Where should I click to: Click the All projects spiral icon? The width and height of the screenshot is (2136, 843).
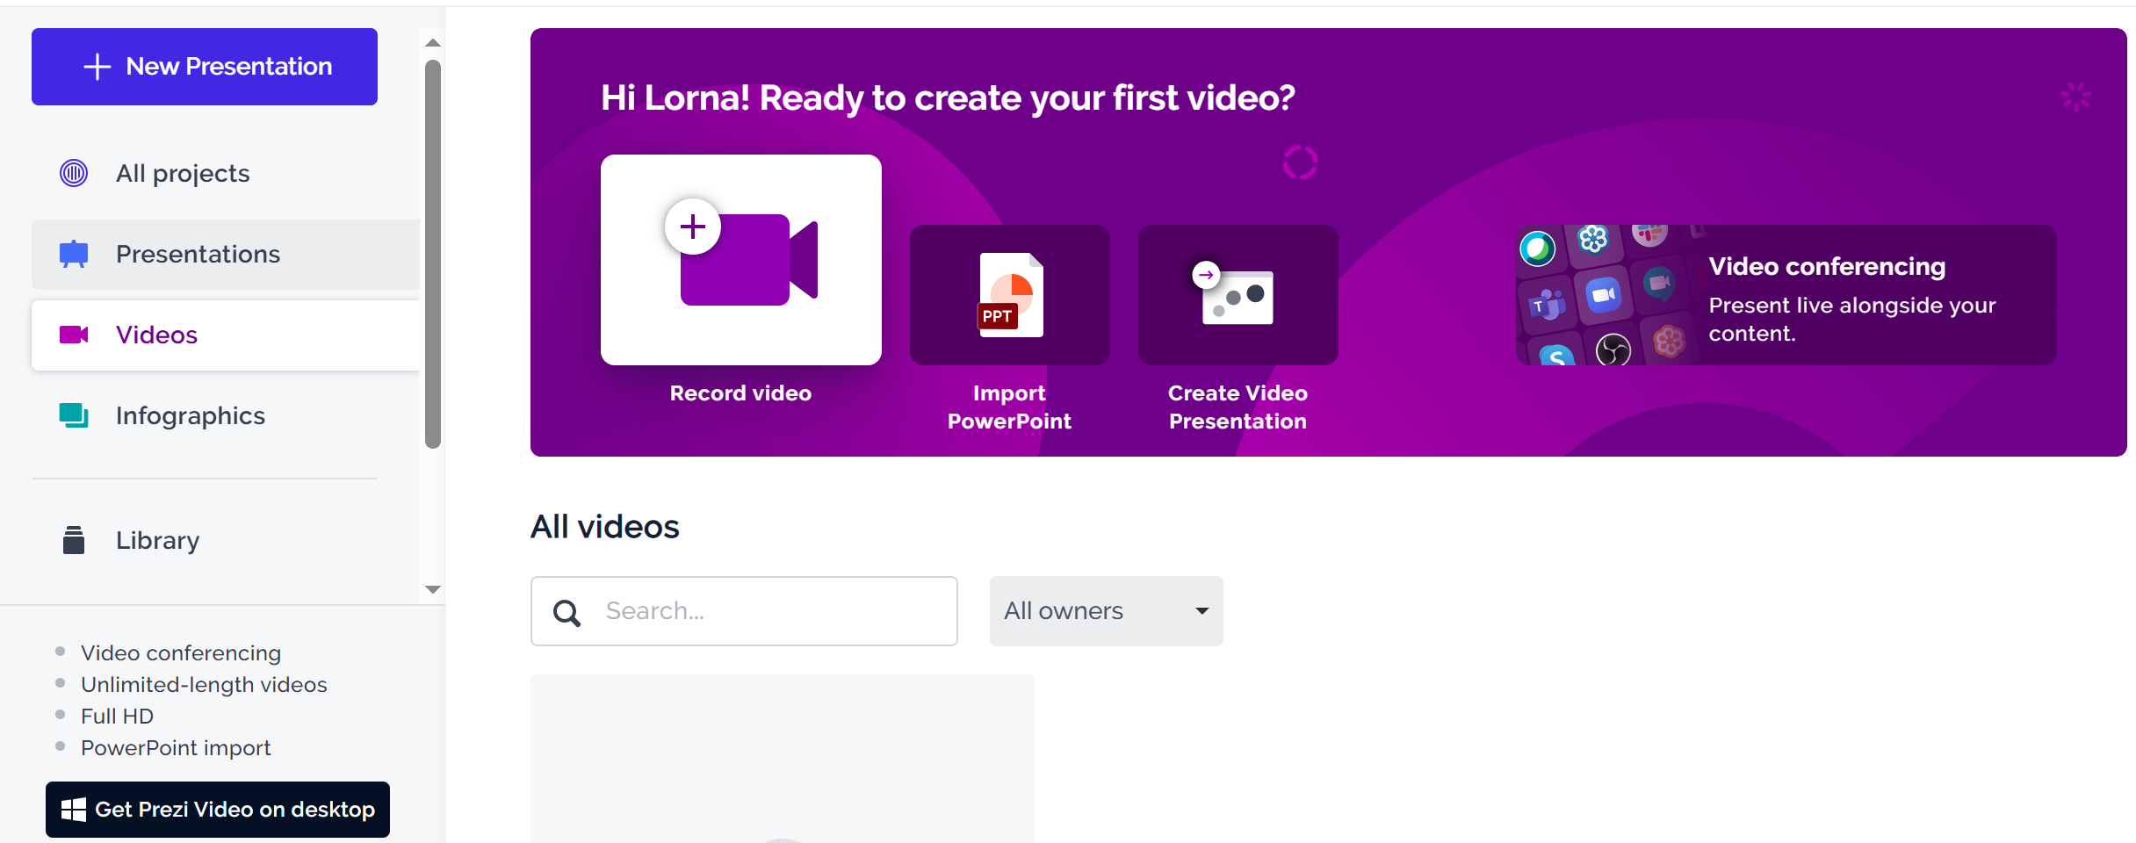tap(74, 173)
